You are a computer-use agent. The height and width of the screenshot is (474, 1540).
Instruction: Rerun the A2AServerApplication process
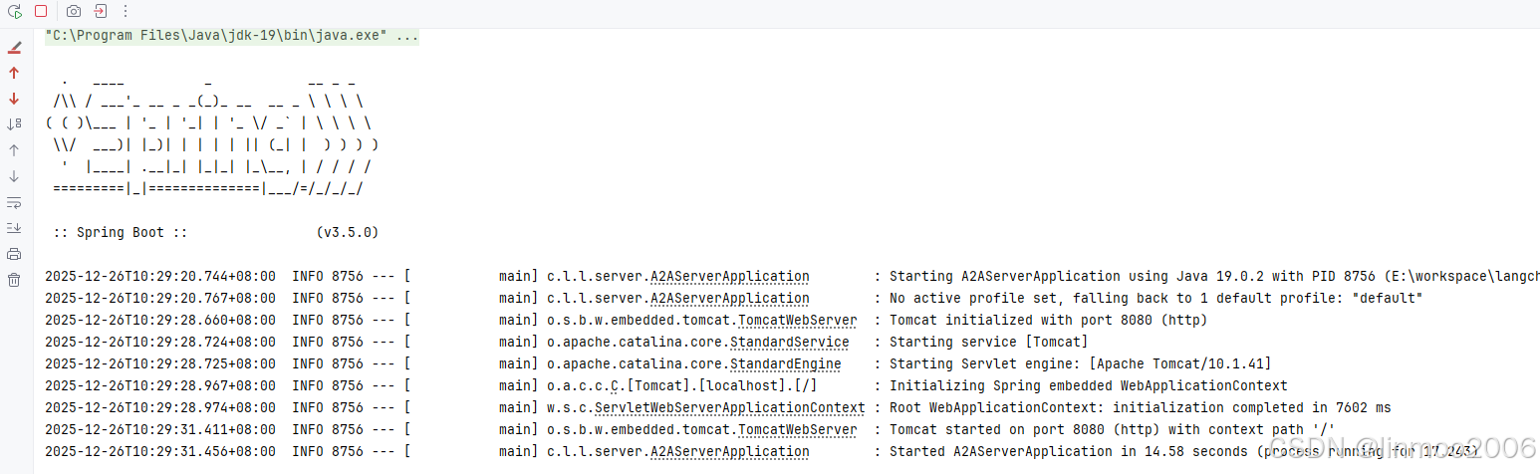pos(14,11)
